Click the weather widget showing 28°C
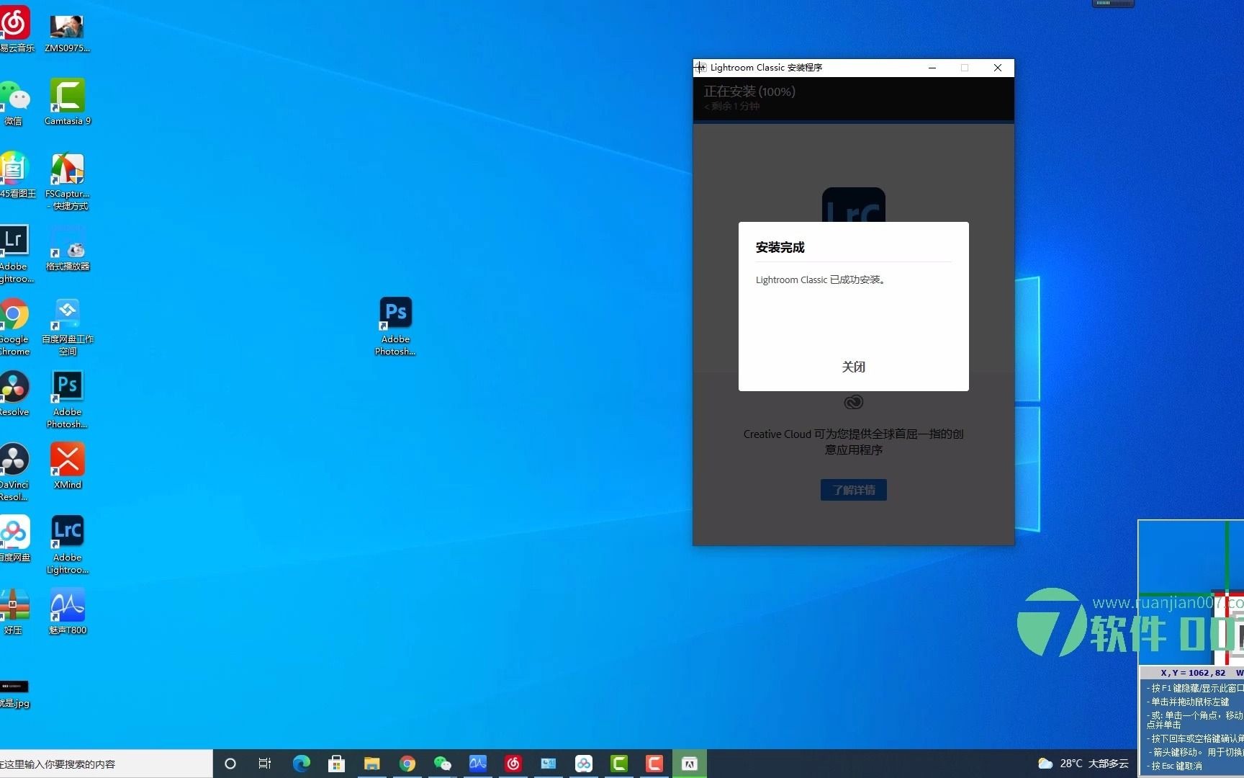This screenshot has height=778, width=1244. coord(1083,764)
